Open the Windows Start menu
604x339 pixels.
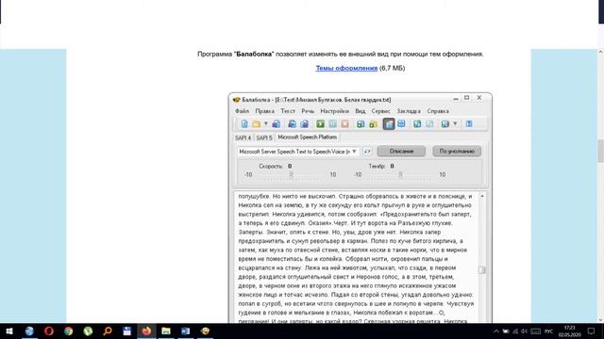[x=9, y=331]
